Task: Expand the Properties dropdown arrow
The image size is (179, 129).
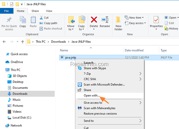Action: tap(156, 29)
